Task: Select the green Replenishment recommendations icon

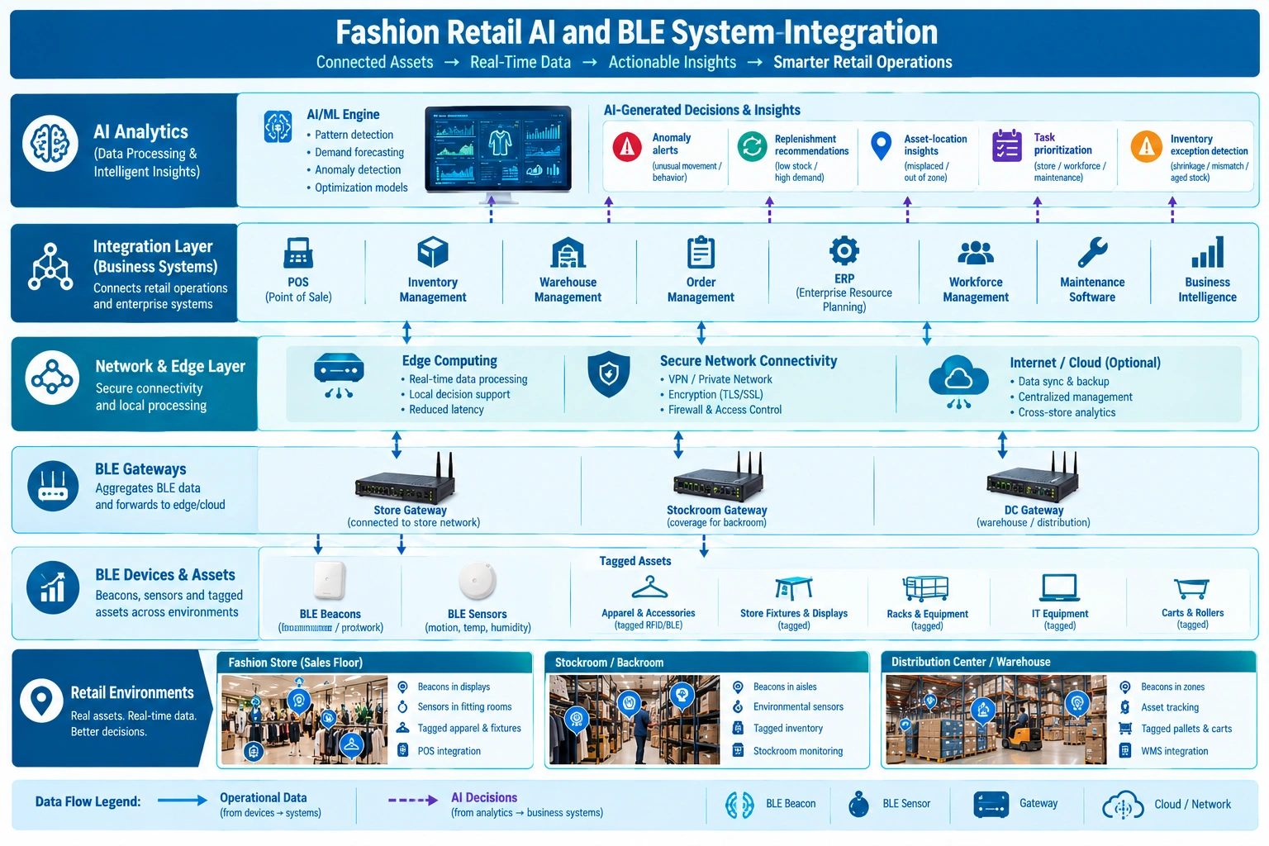Action: tap(752, 146)
